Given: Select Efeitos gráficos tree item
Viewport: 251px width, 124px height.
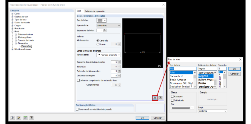Looking at the screenshot, I should (25, 37).
